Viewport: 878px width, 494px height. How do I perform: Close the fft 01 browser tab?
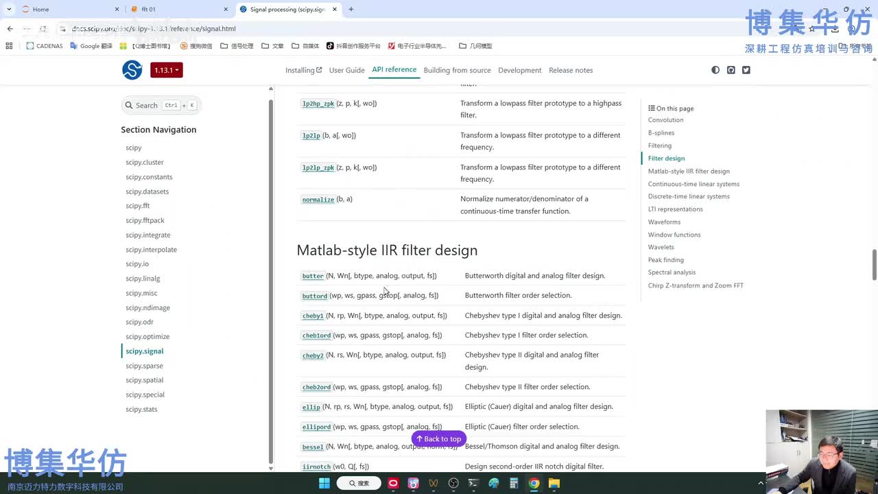[226, 9]
